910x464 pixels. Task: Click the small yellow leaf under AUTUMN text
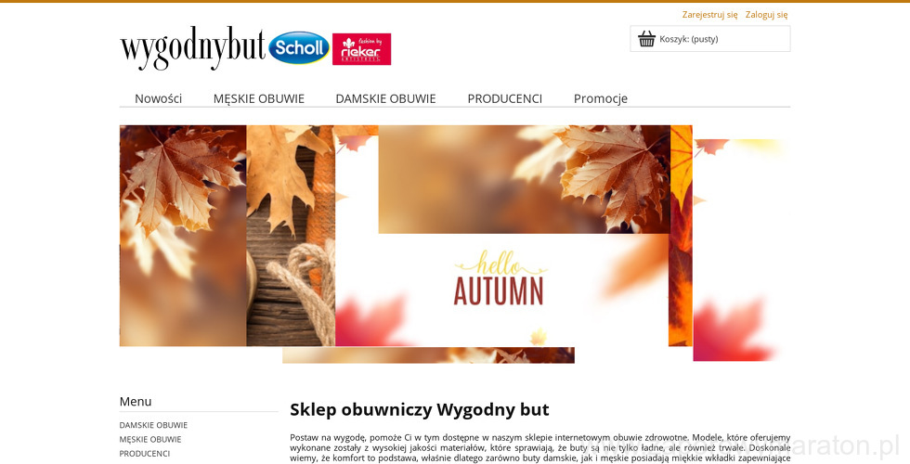[539, 336]
